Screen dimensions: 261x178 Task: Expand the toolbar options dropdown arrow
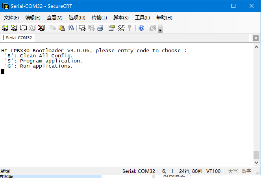point(160,30)
